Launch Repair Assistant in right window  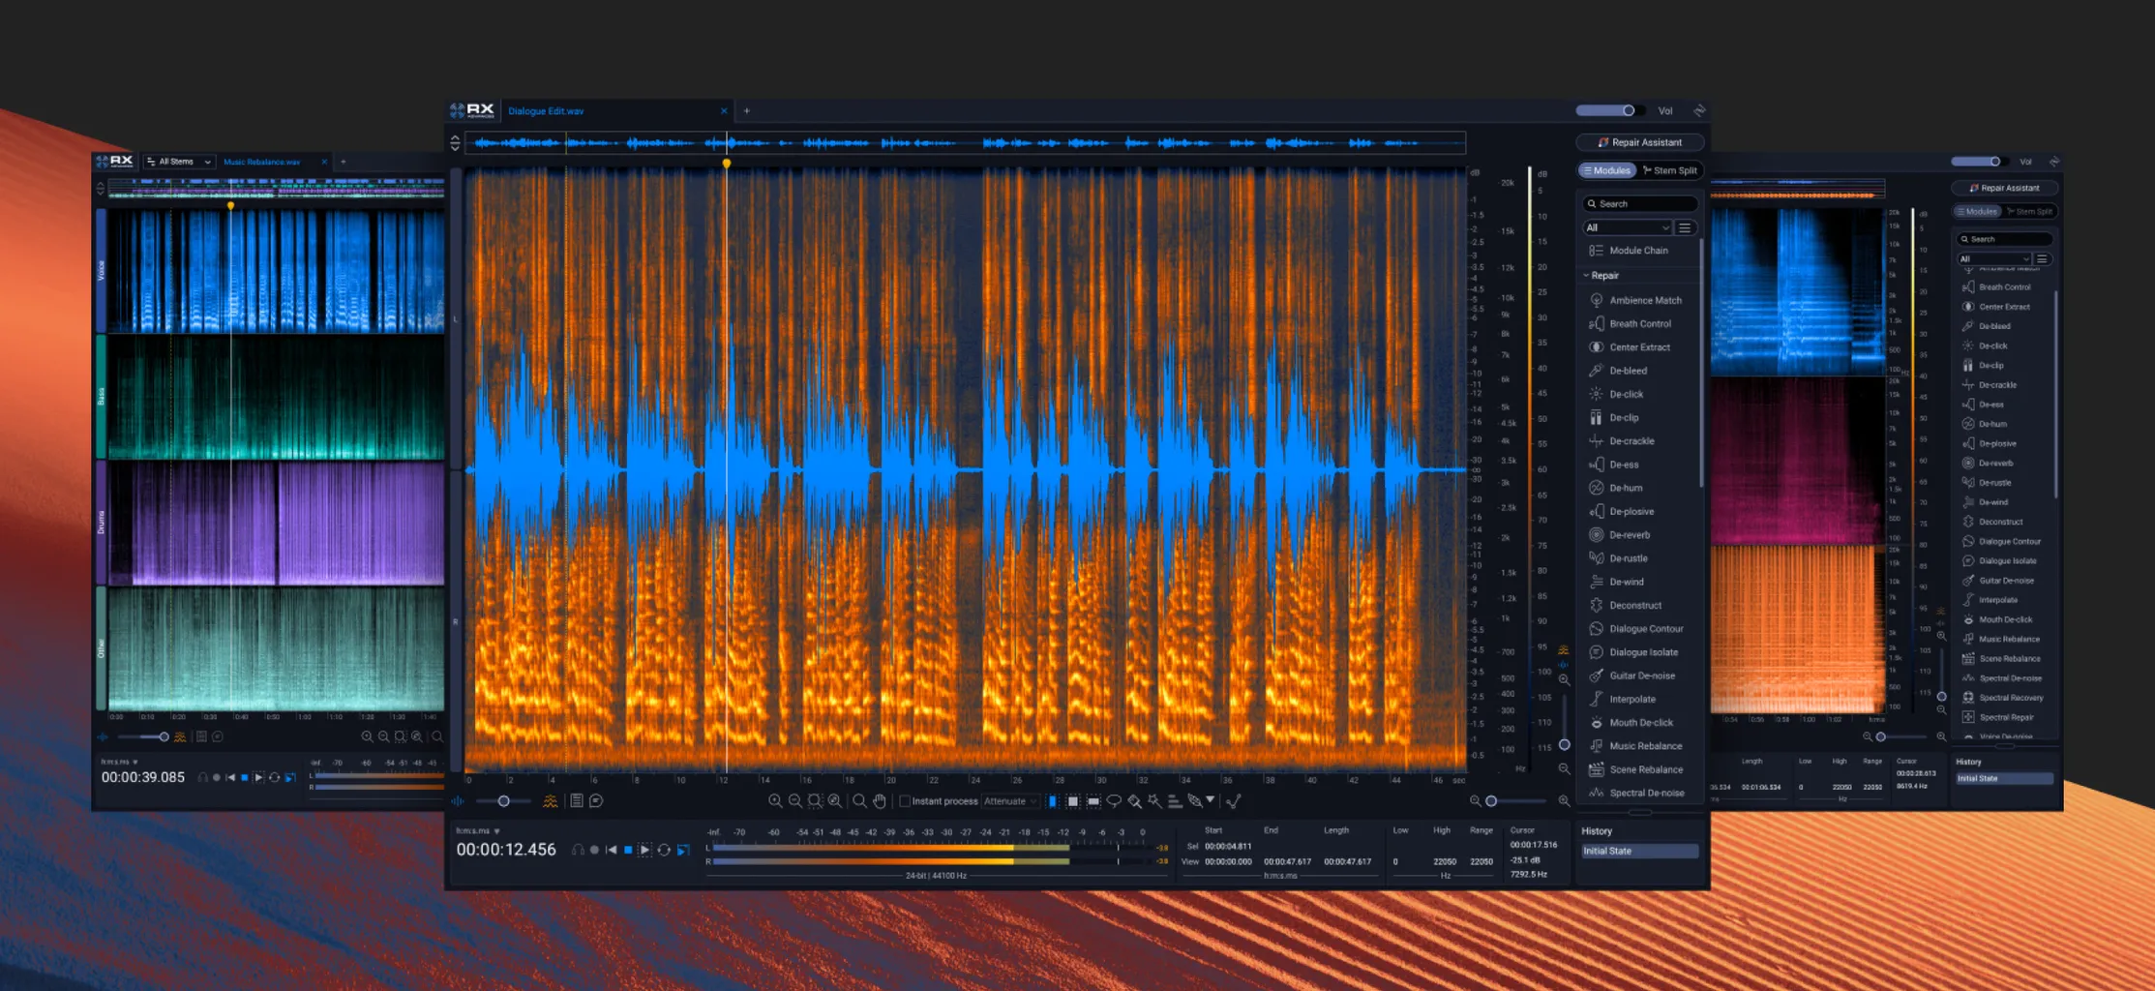click(2004, 188)
